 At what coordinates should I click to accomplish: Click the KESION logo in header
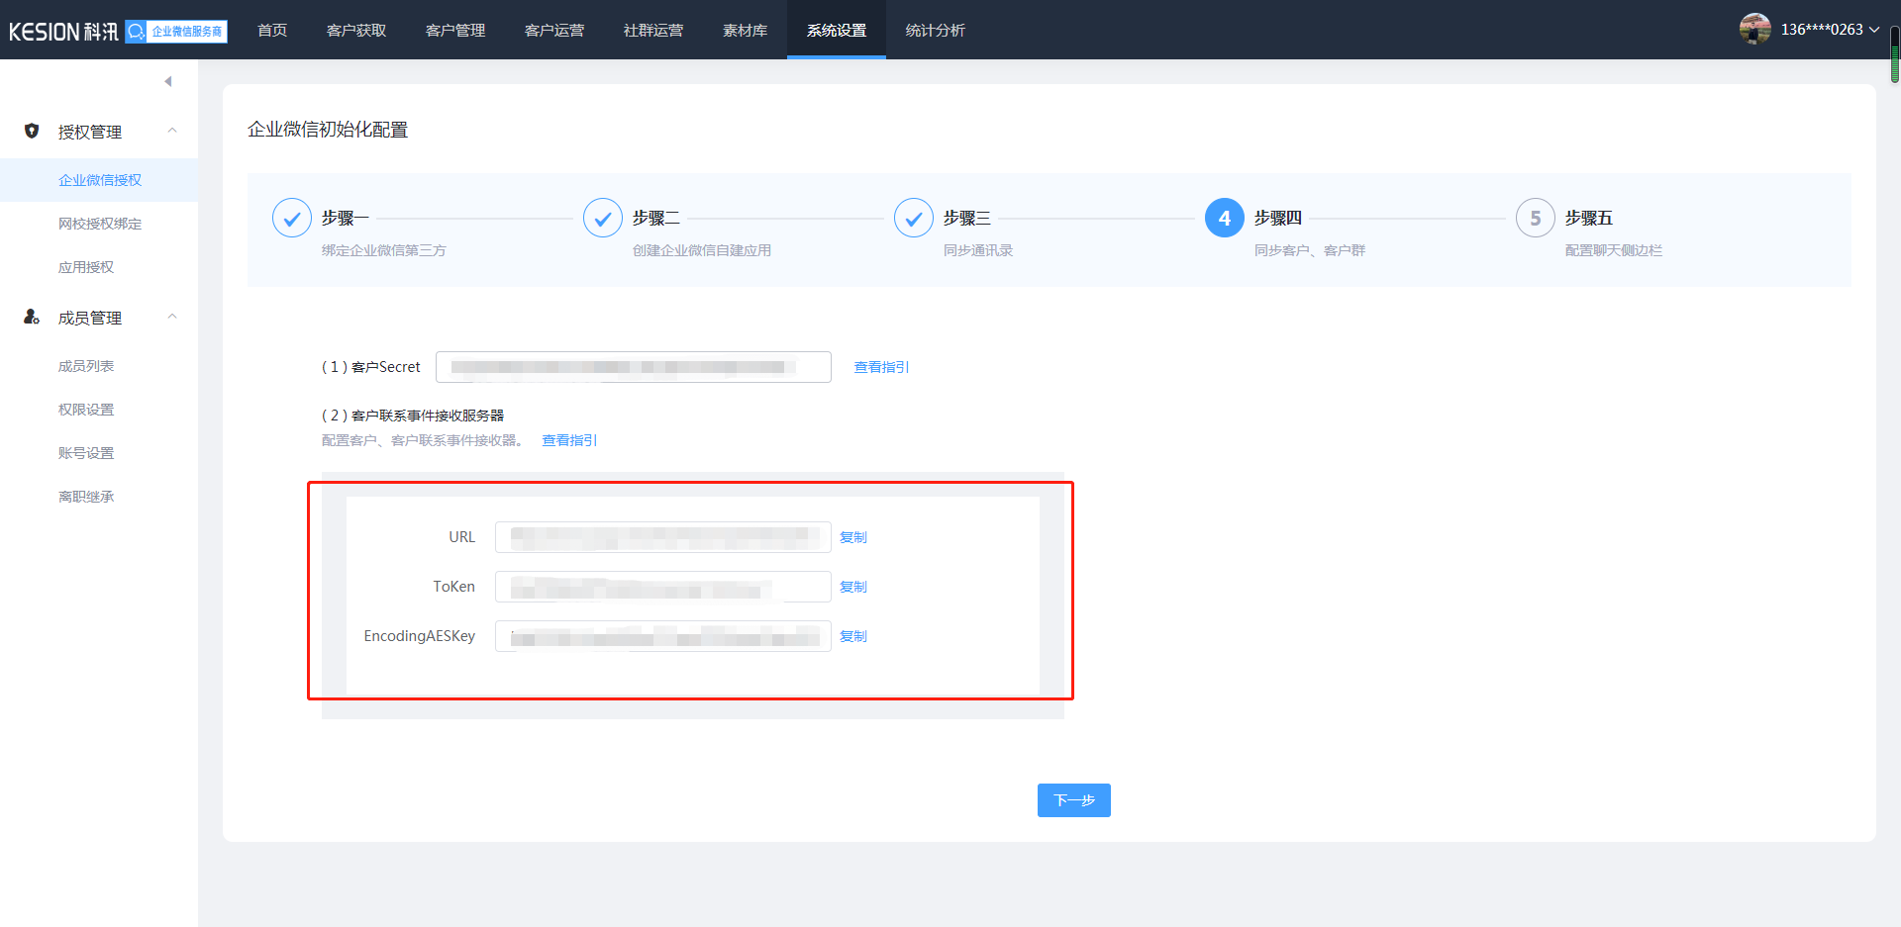coord(63,32)
